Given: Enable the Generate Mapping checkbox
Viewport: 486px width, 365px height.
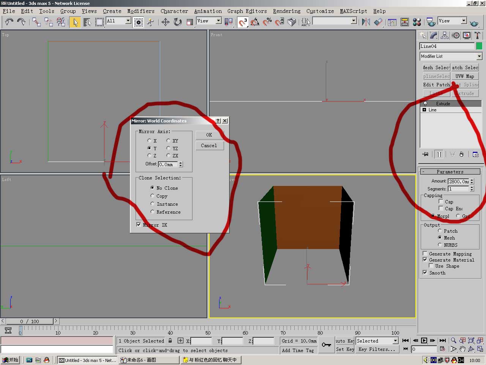Looking at the screenshot, I should coord(425,254).
